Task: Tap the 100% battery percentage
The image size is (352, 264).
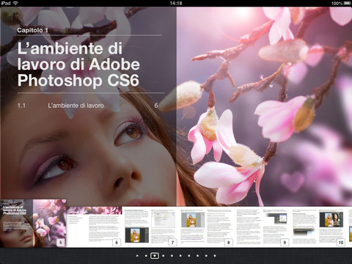Action: [x=337, y=3]
